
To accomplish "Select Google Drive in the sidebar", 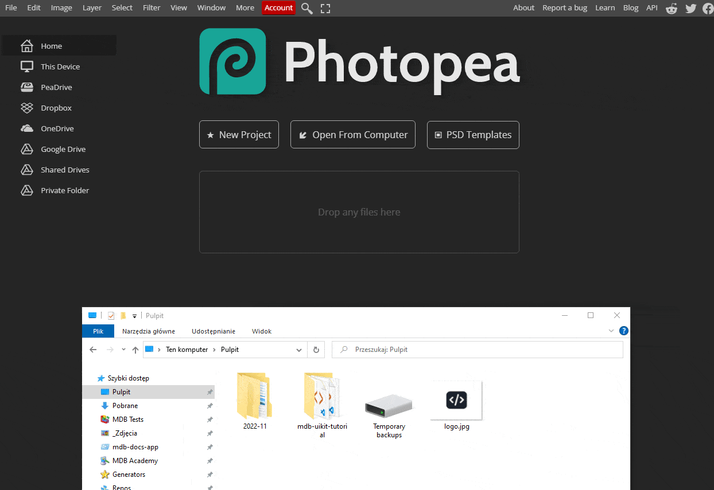I will pos(63,149).
